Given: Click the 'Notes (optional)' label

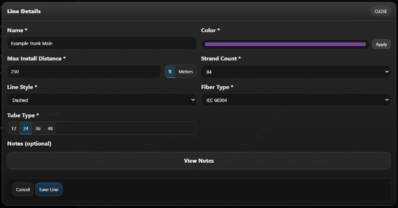Looking at the screenshot, I should (29, 144).
